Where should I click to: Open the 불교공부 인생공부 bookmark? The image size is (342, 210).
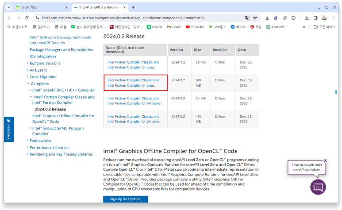[88, 27]
